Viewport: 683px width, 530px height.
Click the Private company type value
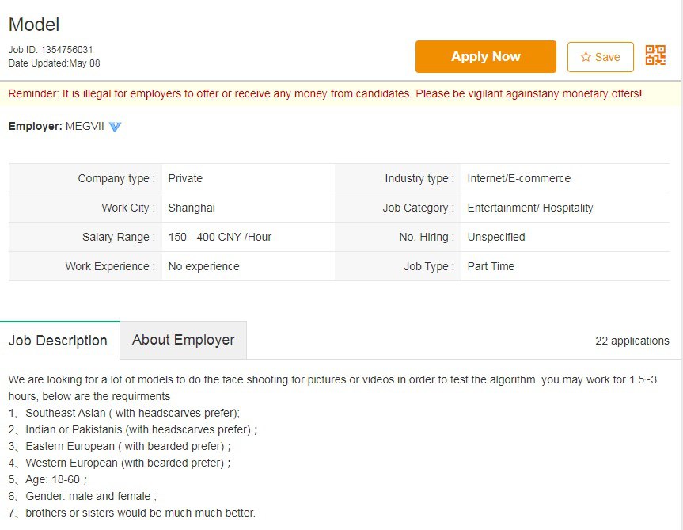[185, 179]
